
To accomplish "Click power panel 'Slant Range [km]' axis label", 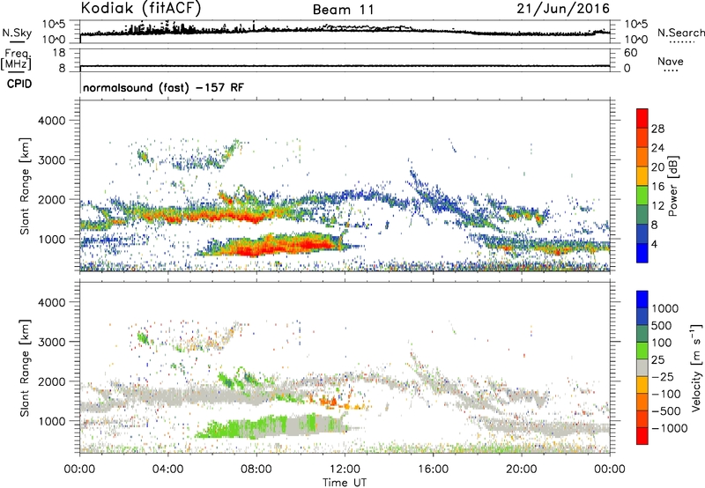I will coord(25,186).
